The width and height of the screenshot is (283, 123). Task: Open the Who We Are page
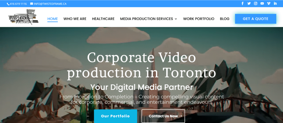click(75, 19)
